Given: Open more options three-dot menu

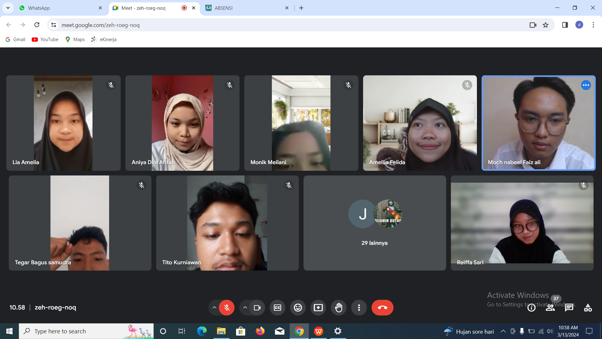Looking at the screenshot, I should 359,308.
